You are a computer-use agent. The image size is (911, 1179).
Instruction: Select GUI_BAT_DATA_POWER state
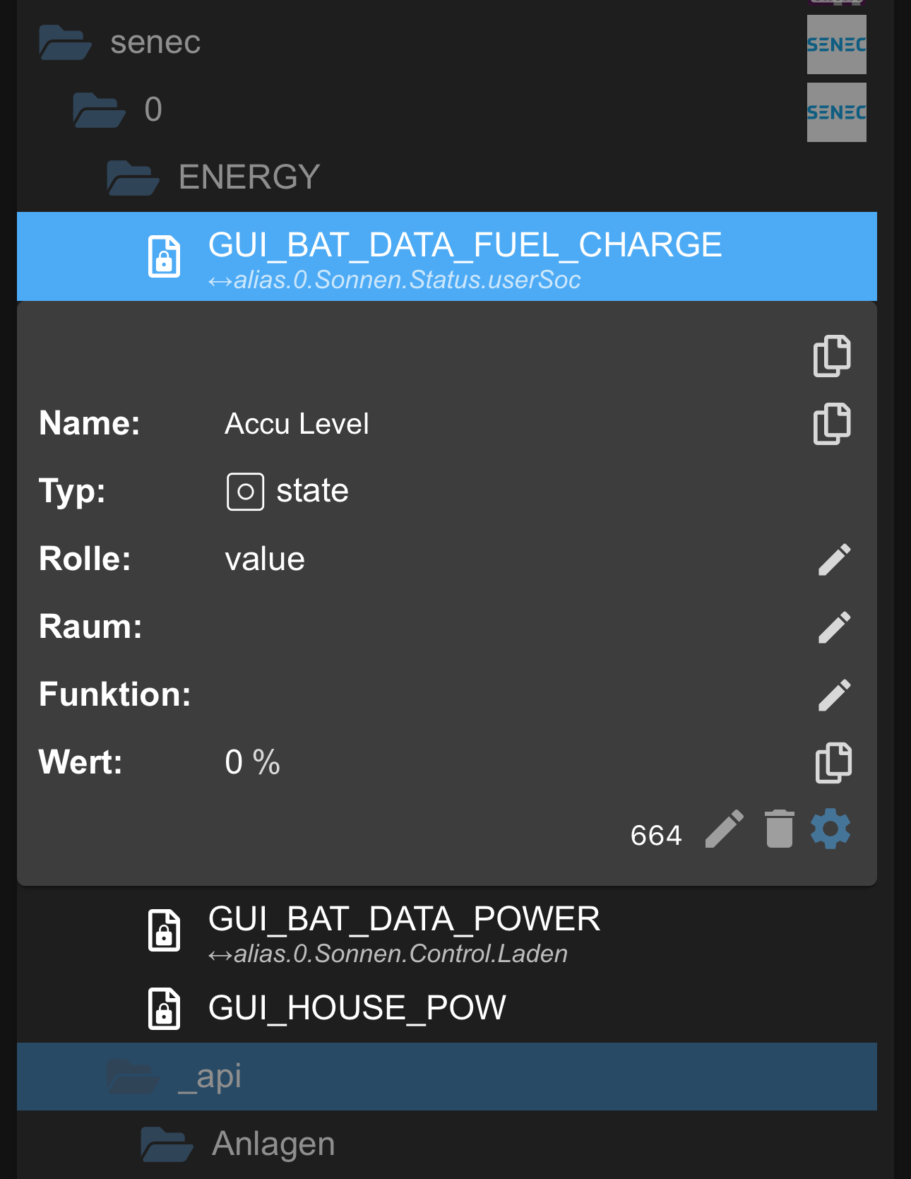tap(403, 920)
